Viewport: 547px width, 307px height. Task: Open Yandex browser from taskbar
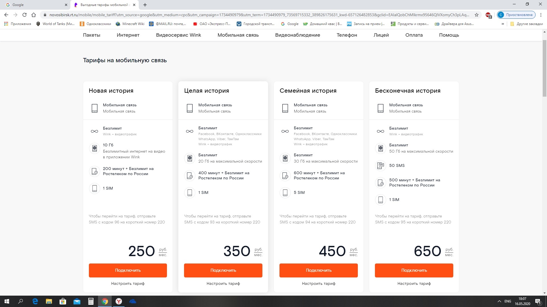119,301
